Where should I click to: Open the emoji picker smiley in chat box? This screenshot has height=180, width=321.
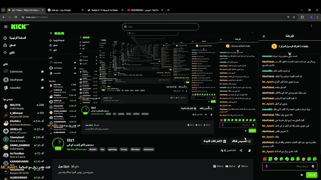coord(313,166)
